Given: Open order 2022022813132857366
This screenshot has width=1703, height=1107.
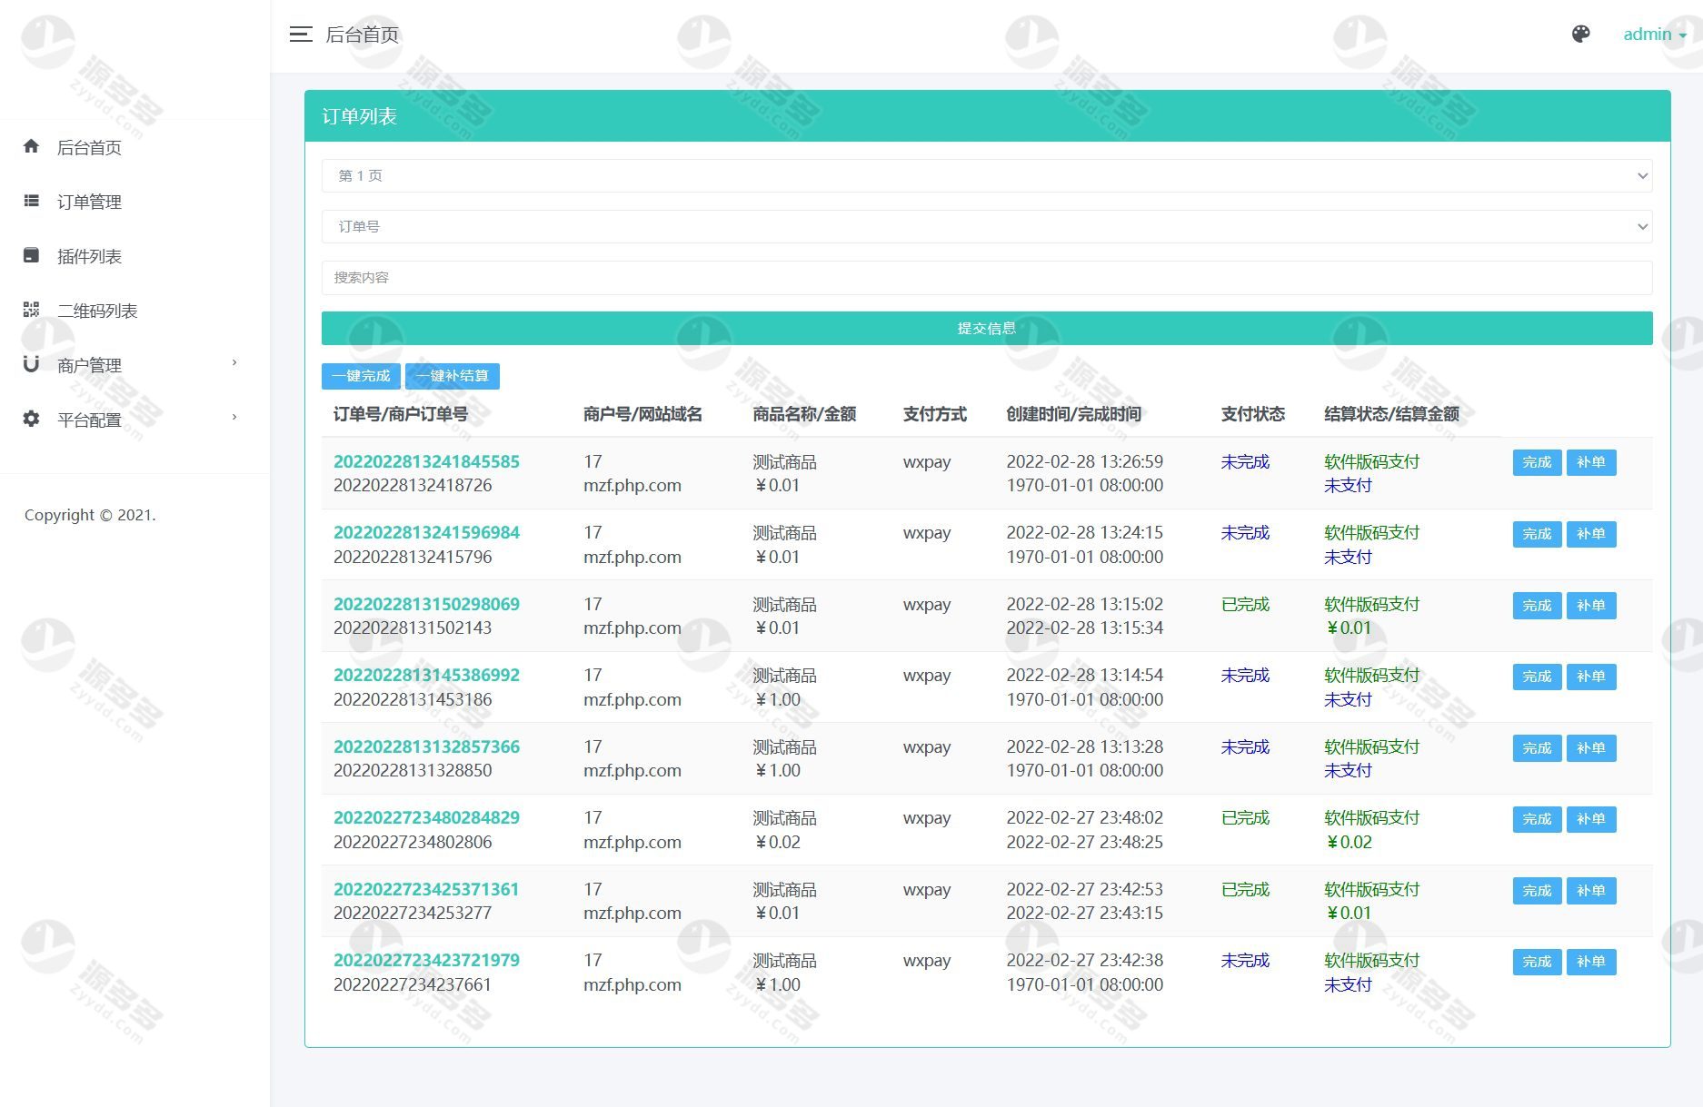Looking at the screenshot, I should tap(426, 746).
